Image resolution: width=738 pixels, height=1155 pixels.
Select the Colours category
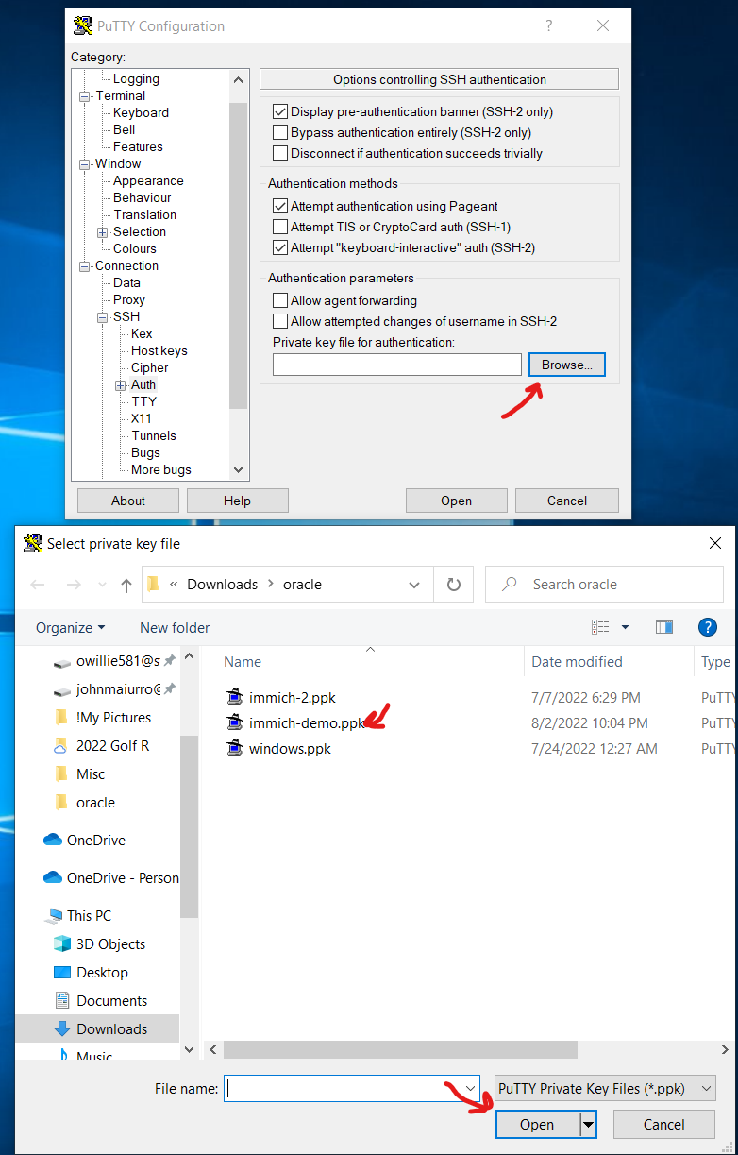click(x=135, y=248)
